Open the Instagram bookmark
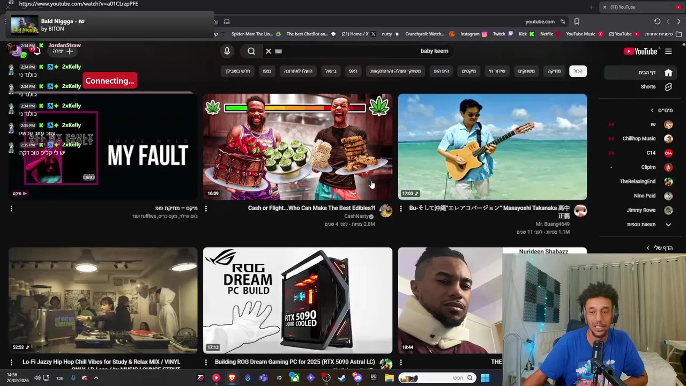This screenshot has width=686, height=386. tap(474, 34)
